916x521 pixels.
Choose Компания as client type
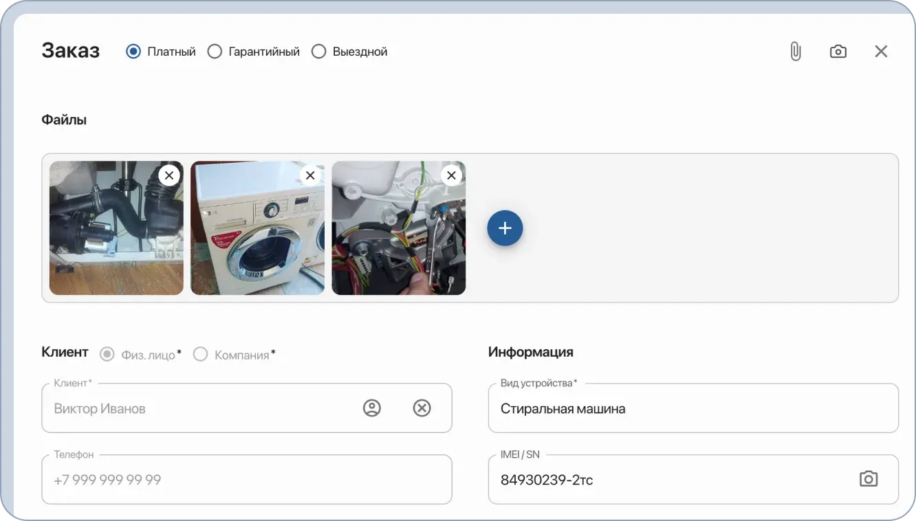click(x=200, y=354)
